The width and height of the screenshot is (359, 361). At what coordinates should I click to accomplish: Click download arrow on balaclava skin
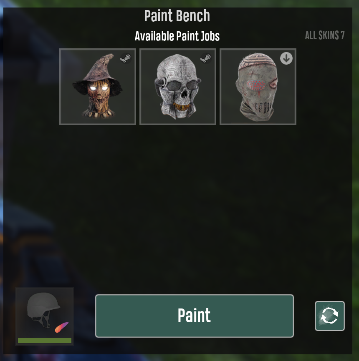click(286, 58)
